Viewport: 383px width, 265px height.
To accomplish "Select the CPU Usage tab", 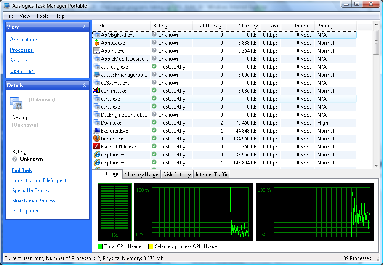I will point(107,174).
